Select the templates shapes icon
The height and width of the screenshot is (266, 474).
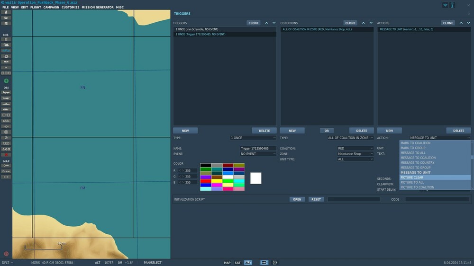[x=6, y=149]
